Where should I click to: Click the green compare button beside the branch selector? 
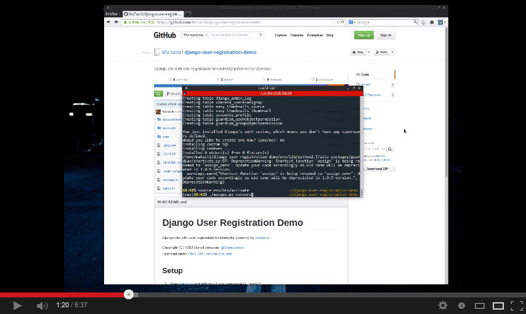tap(158, 94)
